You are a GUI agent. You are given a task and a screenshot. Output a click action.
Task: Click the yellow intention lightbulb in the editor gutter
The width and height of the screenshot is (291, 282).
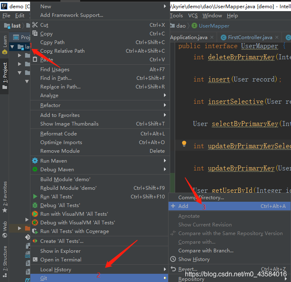184,144
